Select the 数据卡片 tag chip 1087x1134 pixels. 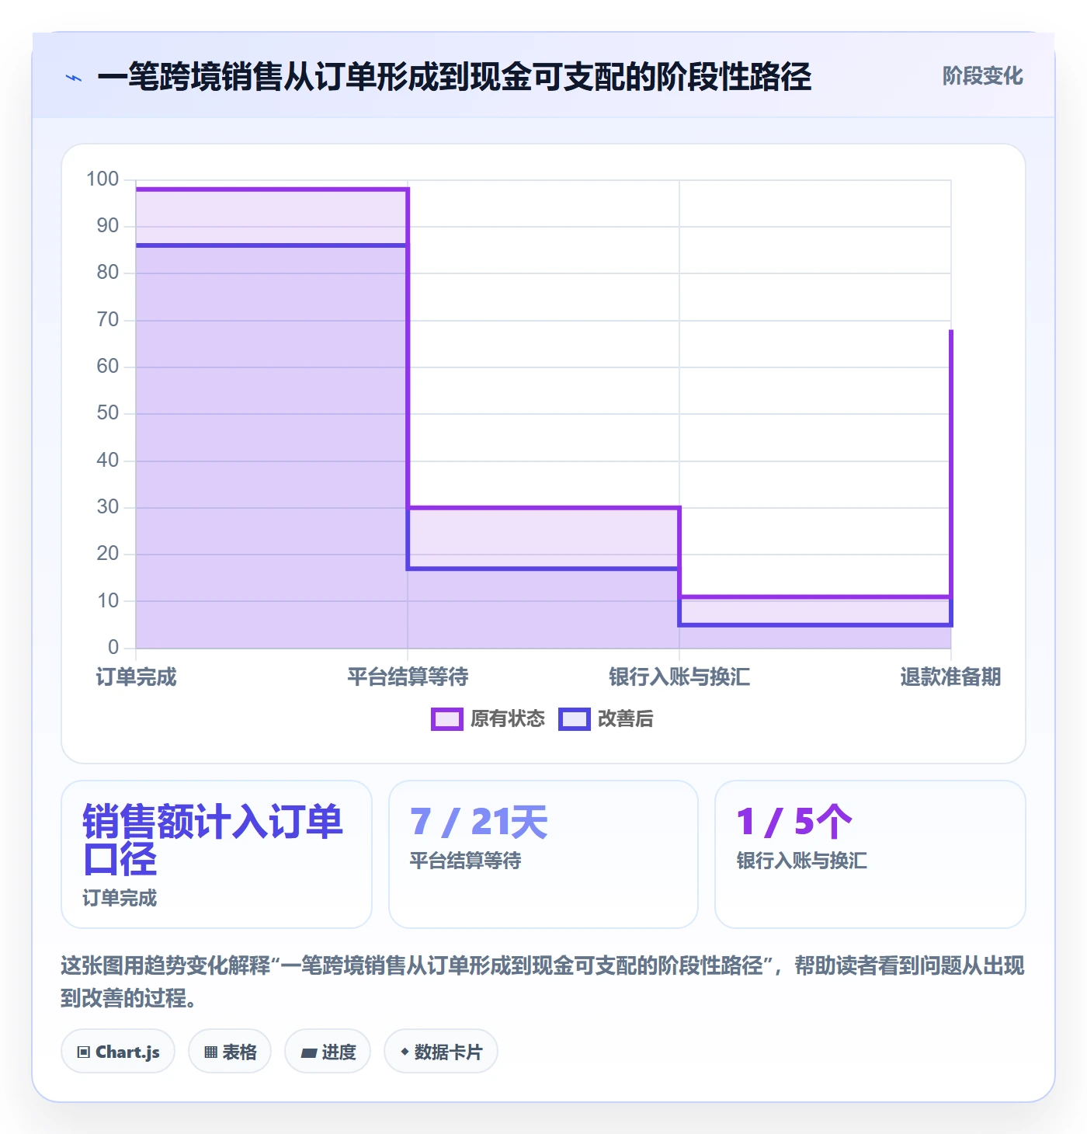[441, 1052]
